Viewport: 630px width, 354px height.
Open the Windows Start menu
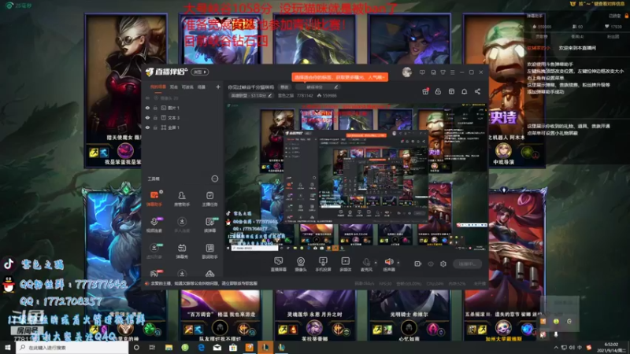(8, 348)
